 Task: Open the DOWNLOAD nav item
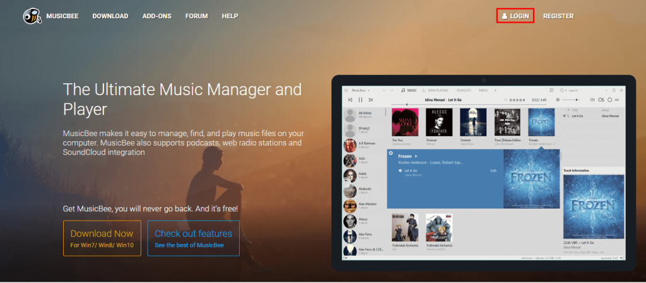pos(110,16)
